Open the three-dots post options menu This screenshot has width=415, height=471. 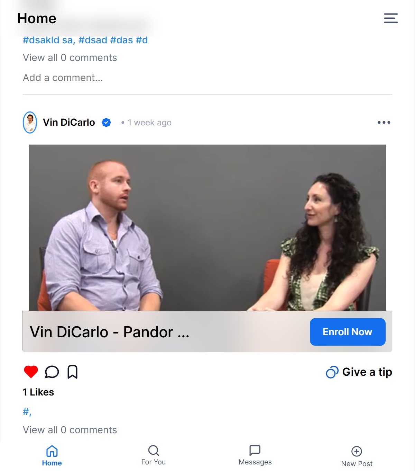point(384,123)
